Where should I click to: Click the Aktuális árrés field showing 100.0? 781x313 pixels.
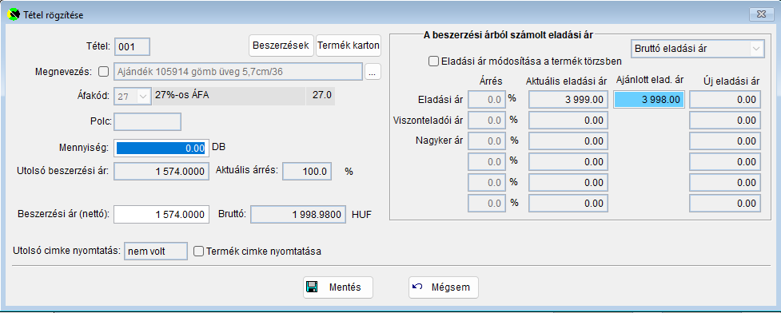(307, 172)
